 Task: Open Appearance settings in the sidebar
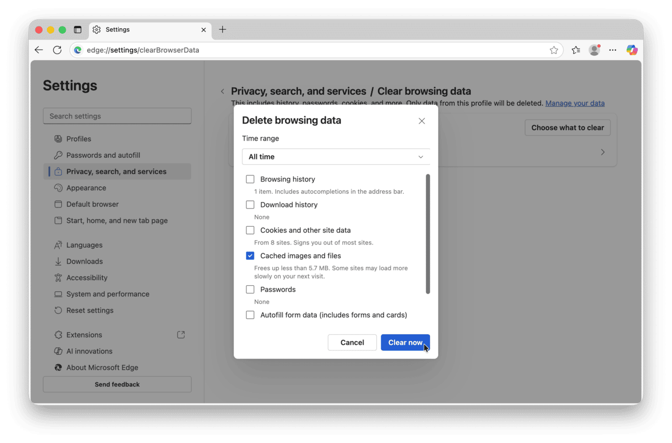point(86,188)
